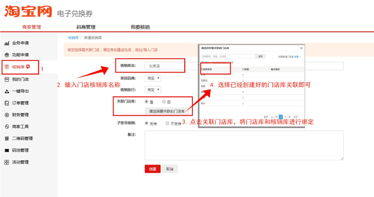Viewport: 374px width, 197px height.
Task: Click the 核销库 breadcrumb link
Action: (x=73, y=38)
